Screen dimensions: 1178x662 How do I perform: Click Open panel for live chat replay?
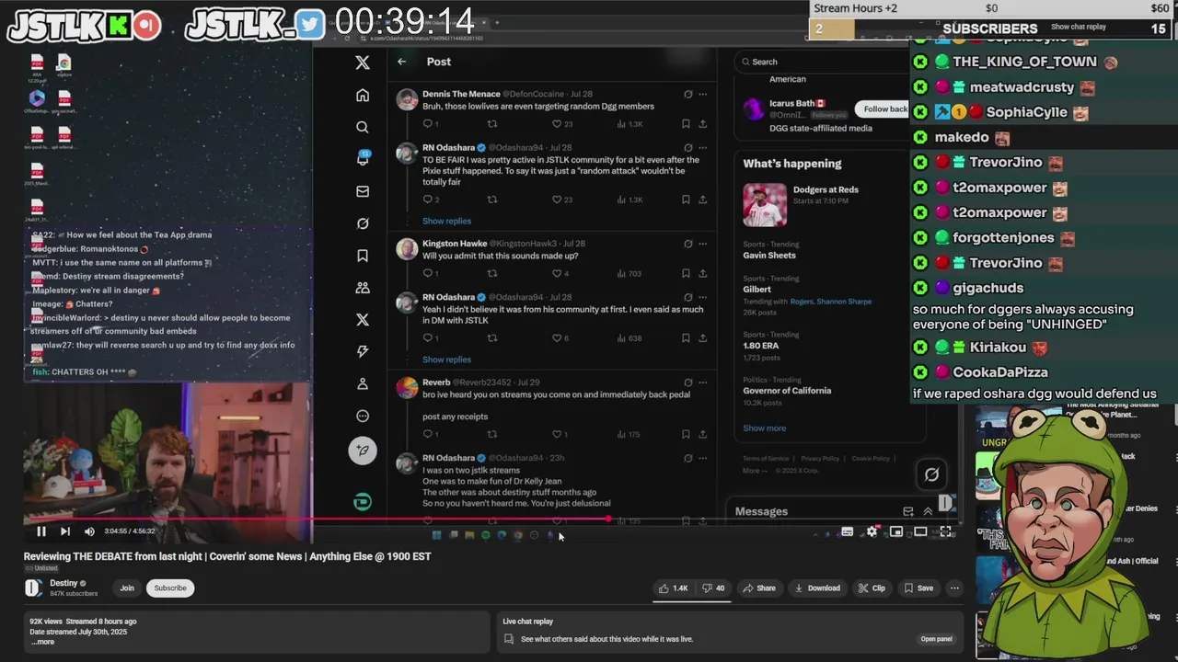936,639
